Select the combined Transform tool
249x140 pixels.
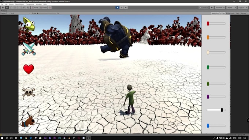(24, 7)
